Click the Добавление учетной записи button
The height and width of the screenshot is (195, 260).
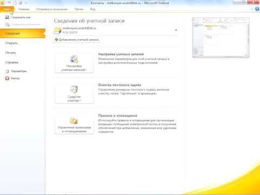coord(77,40)
